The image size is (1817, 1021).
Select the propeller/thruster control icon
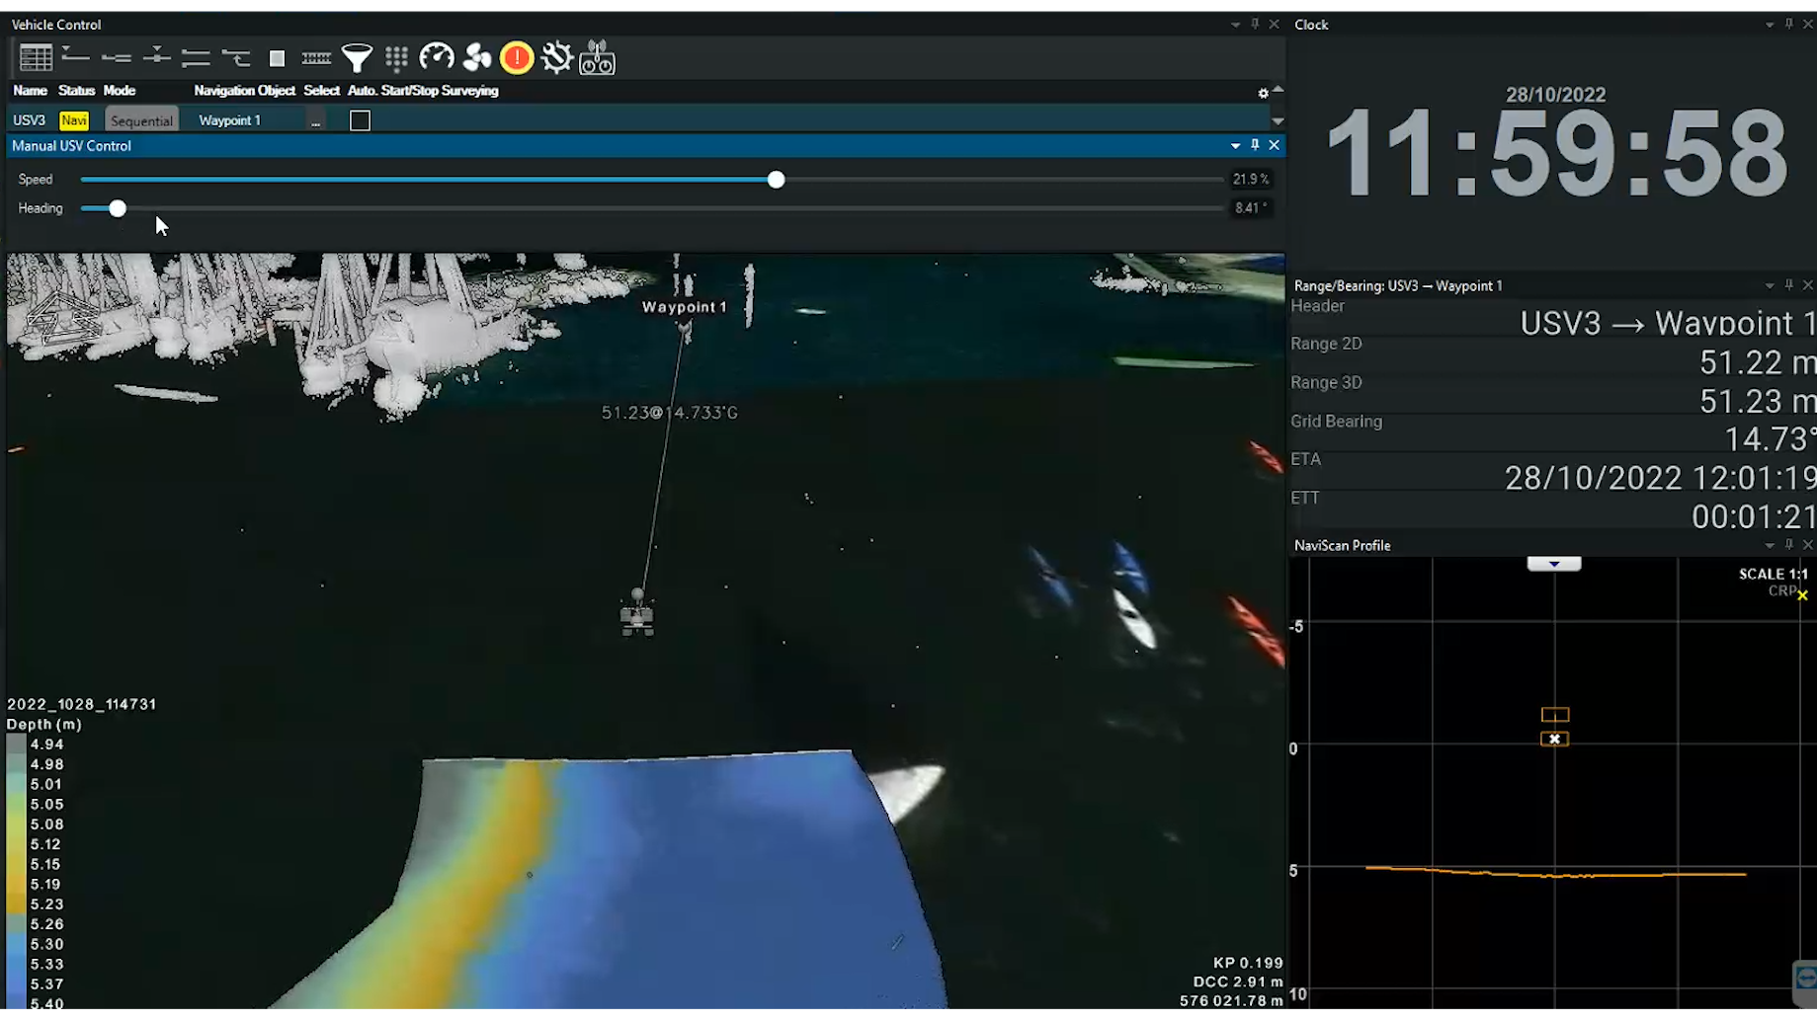(477, 57)
